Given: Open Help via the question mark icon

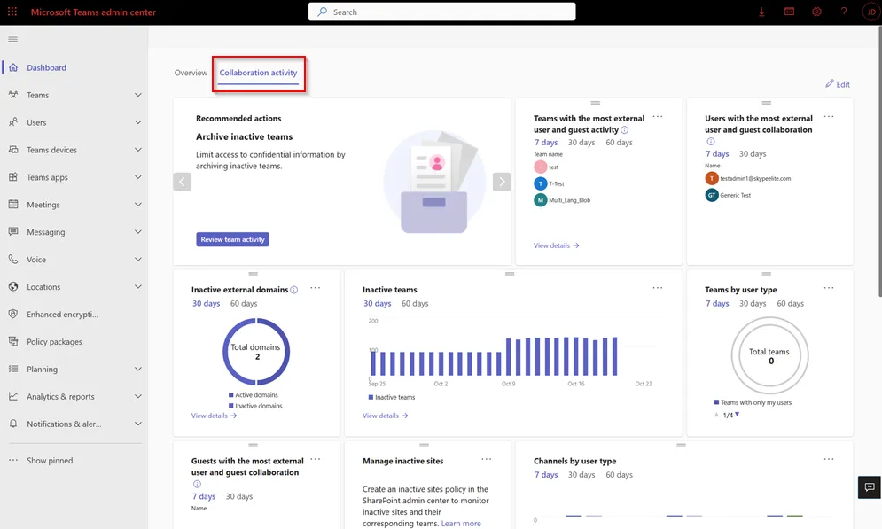Looking at the screenshot, I should click(842, 12).
